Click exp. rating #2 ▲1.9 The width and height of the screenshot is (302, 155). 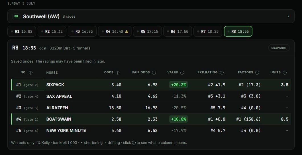[x=217, y=85]
